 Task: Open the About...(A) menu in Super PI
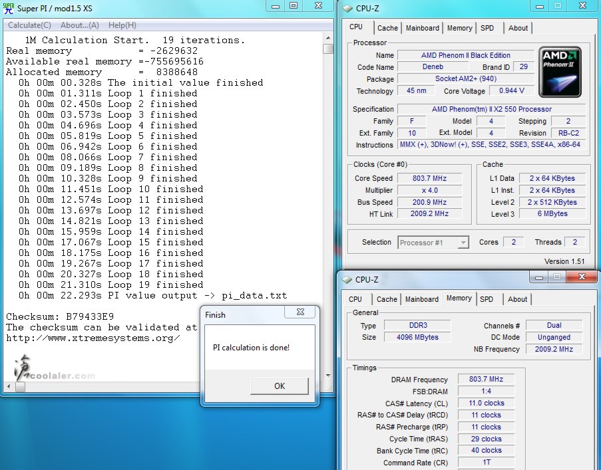point(80,25)
